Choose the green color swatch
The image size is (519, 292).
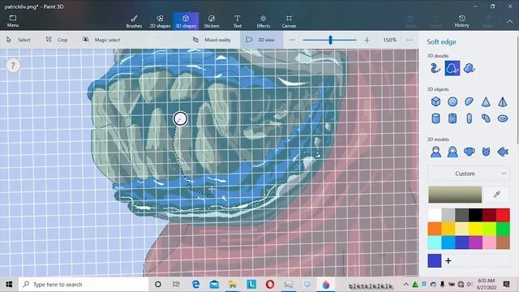point(503,229)
